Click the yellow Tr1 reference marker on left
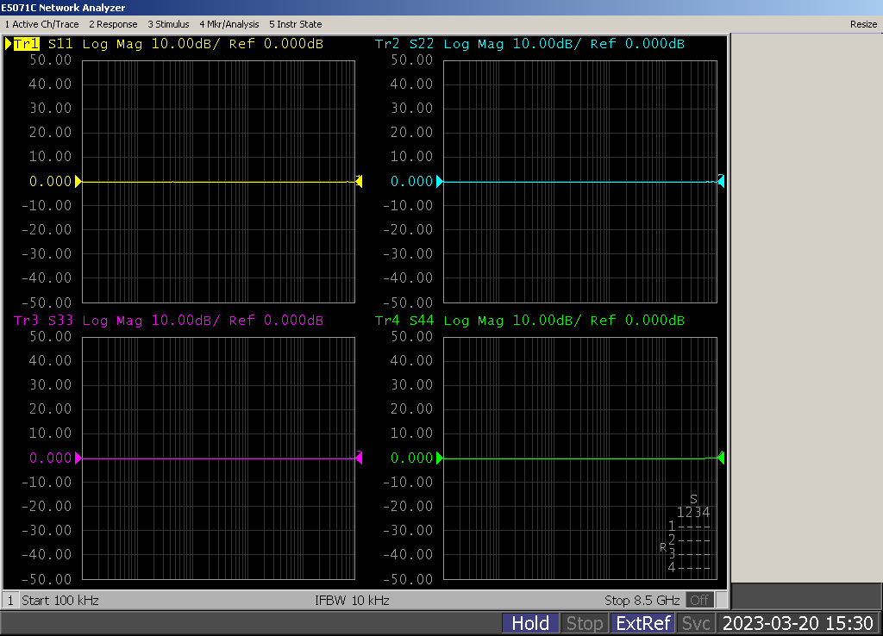Screen dimensions: 883x636 point(78,181)
